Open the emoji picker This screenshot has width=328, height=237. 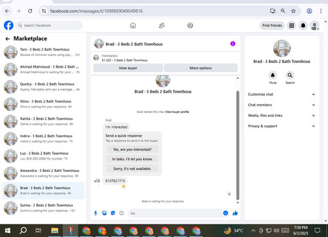[x=226, y=213]
